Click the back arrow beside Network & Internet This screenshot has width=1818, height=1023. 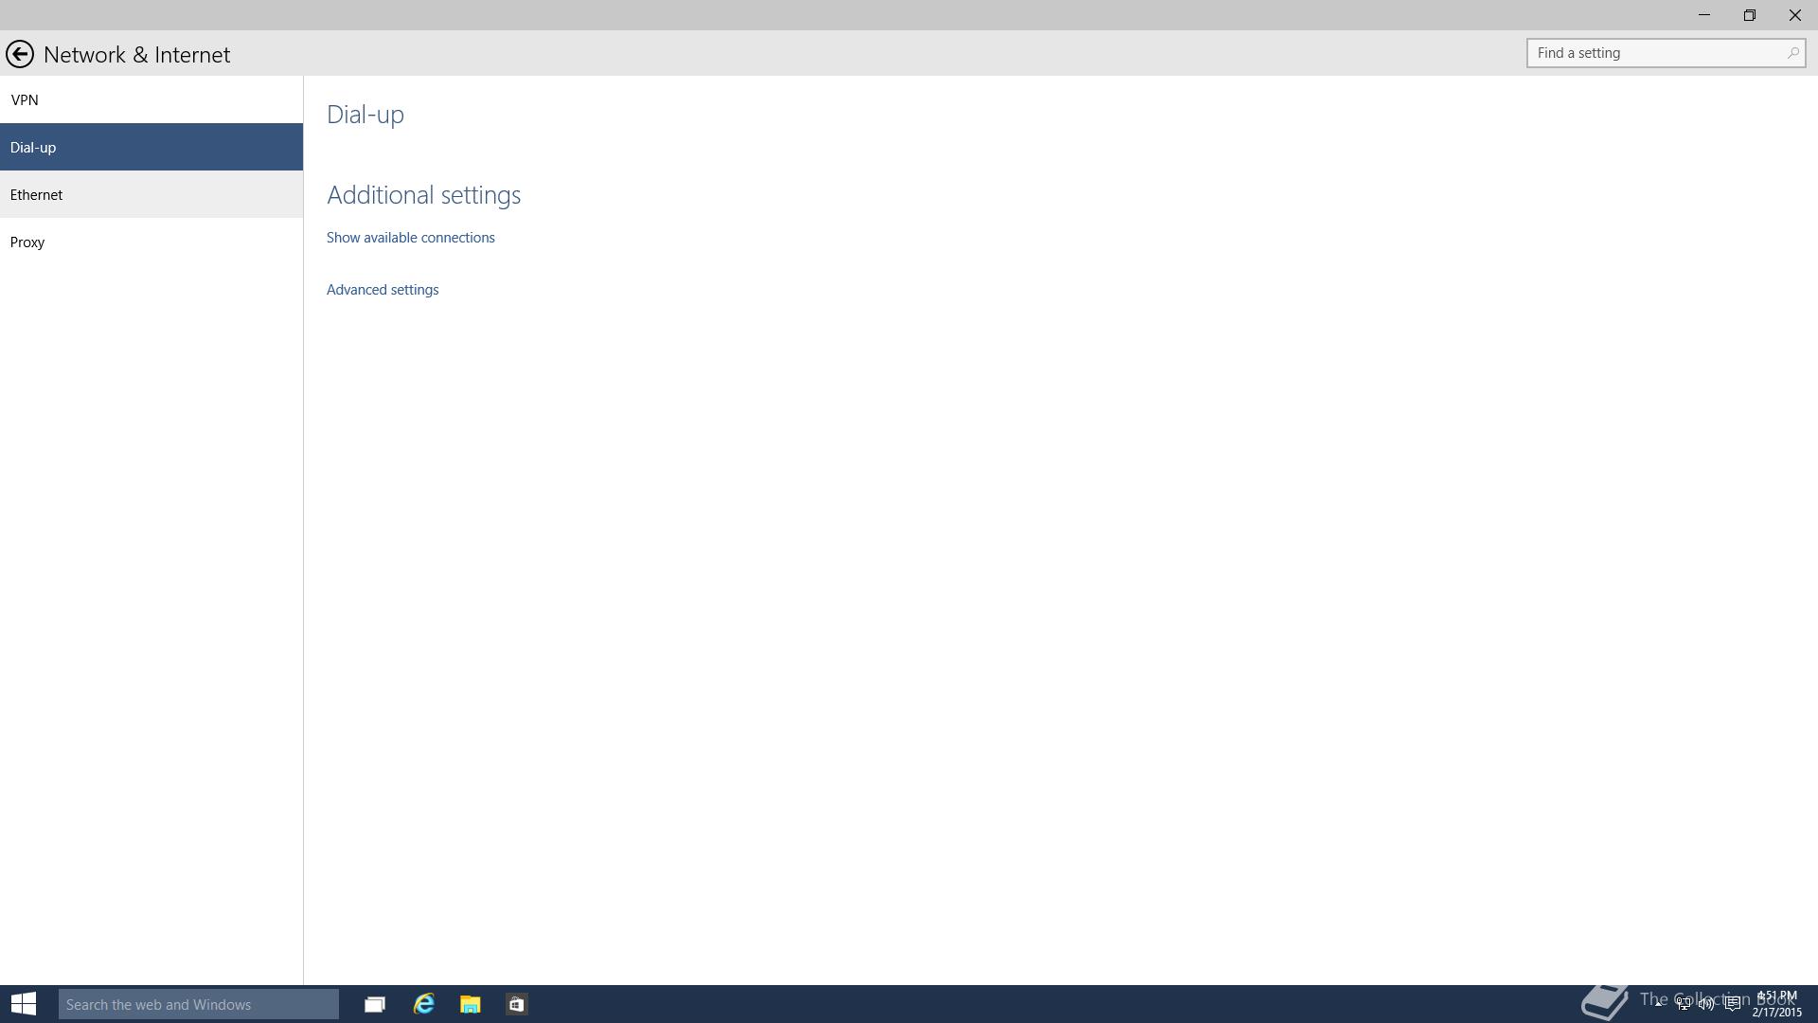click(x=19, y=54)
